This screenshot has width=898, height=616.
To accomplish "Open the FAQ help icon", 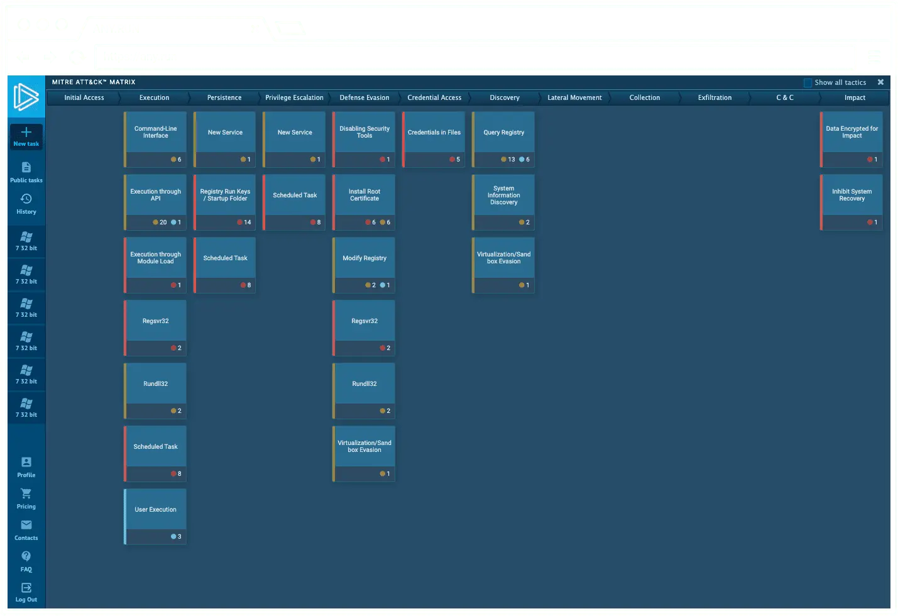I will point(26,557).
